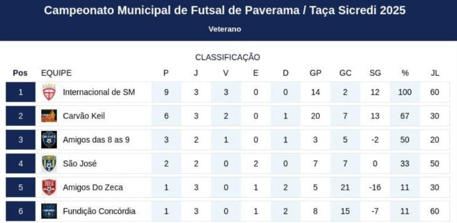Open the Carvão Keil team name

point(84,116)
